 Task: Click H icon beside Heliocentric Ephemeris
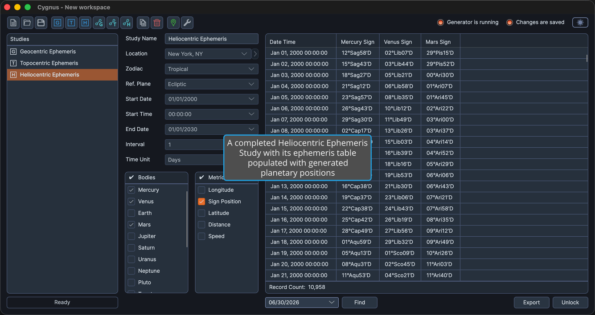13,75
